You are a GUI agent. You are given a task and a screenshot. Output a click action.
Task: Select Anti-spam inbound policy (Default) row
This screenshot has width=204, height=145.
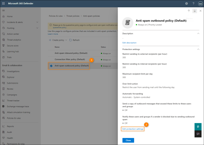coord(83,53)
